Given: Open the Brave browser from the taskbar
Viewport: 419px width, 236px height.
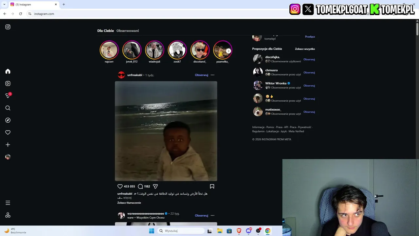Looking at the screenshot, I should tap(239, 231).
